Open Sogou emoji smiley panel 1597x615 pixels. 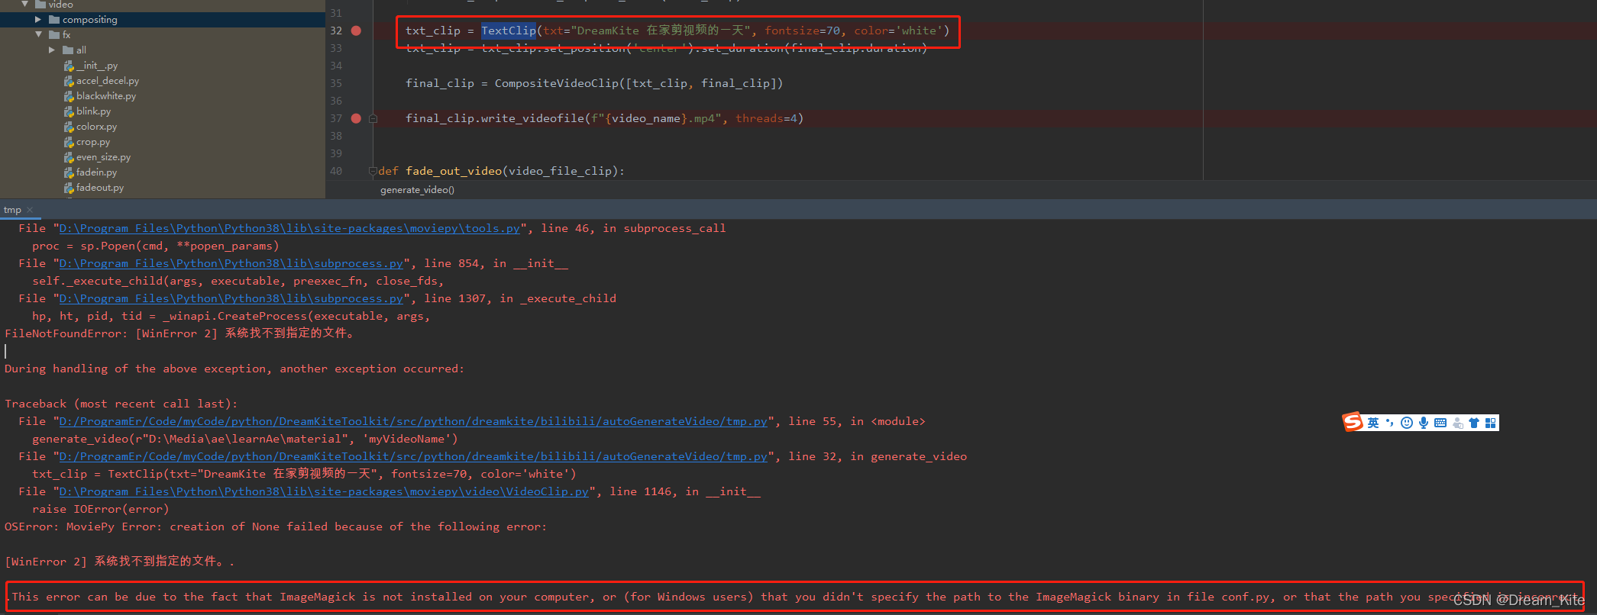[1407, 423]
